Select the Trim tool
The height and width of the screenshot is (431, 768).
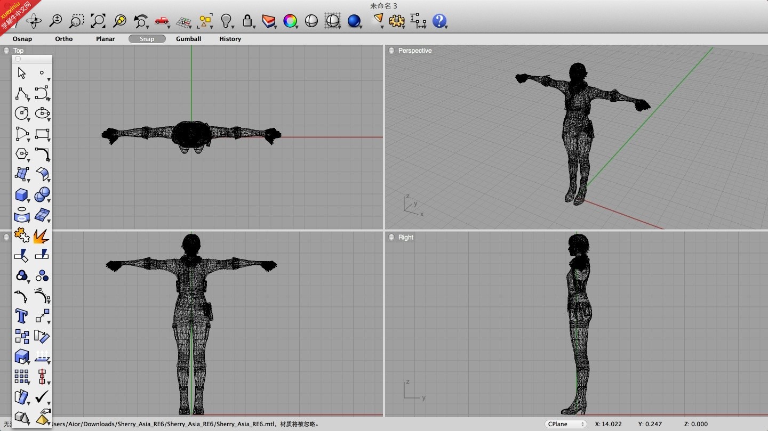click(21, 256)
